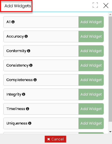
Task: Add the Completeness widget
Action: point(91,80)
